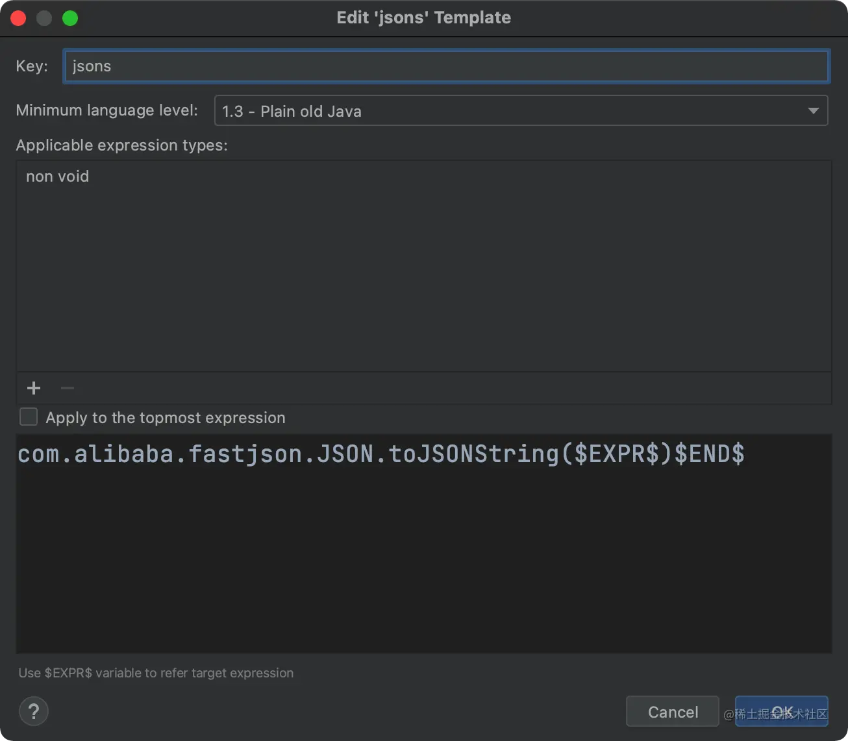The image size is (848, 741).
Task: Click the 'Applicable expression types:' label
Action: click(x=121, y=145)
